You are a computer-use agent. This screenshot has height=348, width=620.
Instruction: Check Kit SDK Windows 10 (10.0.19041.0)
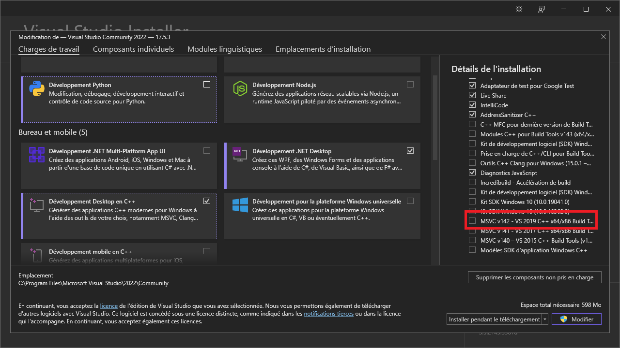472,202
